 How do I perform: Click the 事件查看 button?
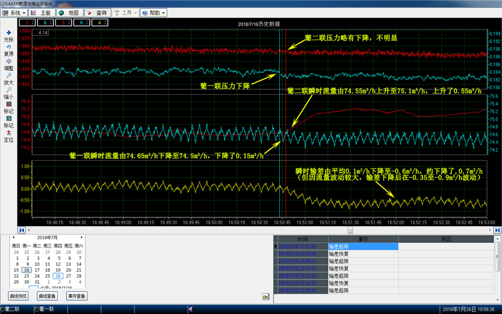tap(76, 295)
